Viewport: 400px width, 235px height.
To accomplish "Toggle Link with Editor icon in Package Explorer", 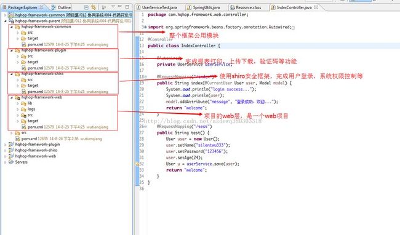I will coord(94,7).
